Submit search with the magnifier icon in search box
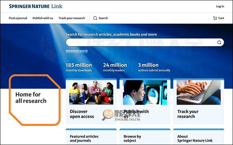233x145 pixels. pyautogui.click(x=219, y=43)
